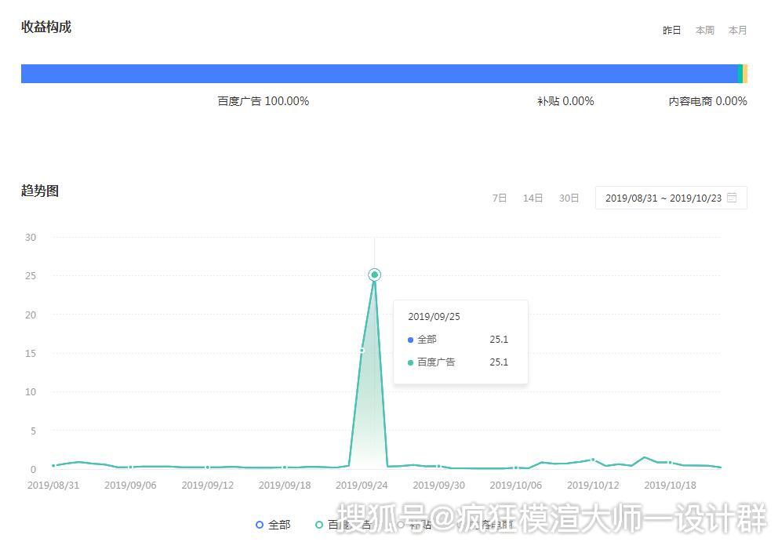The height and width of the screenshot is (542, 778).
Task: Enable the 30日 time range toggle
Action: tap(569, 198)
